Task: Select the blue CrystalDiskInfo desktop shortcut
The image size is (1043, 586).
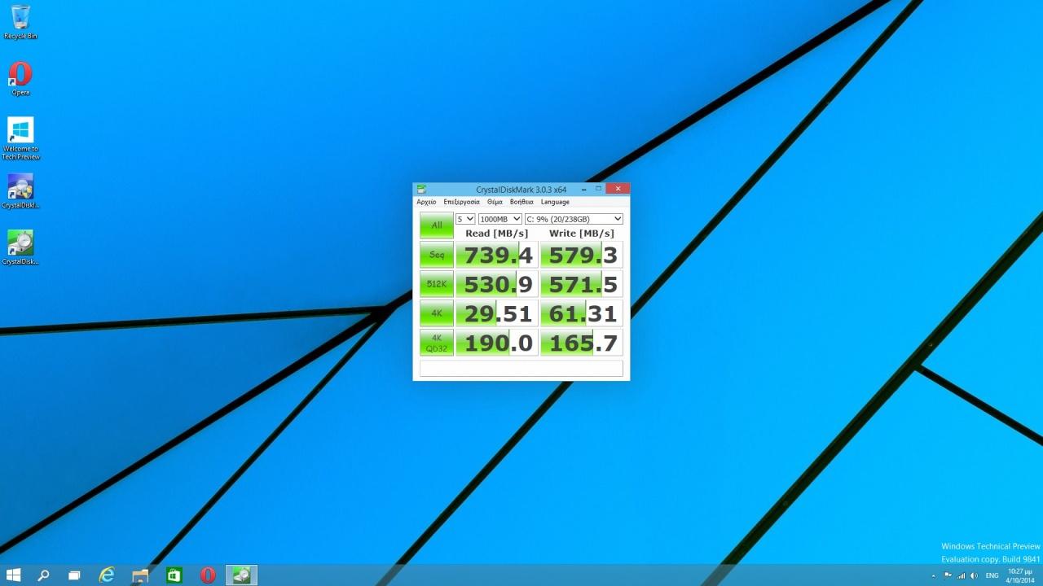Action: (20, 191)
